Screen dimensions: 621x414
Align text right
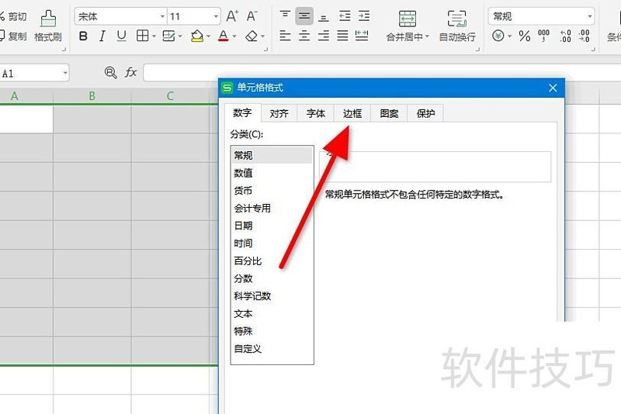(324, 36)
